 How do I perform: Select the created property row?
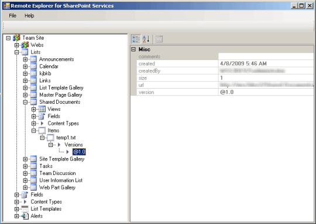[x=225, y=64]
